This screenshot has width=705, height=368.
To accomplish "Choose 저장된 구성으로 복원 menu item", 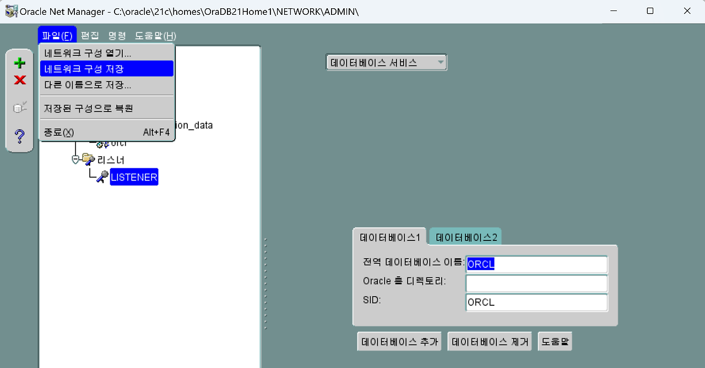I will [107, 108].
